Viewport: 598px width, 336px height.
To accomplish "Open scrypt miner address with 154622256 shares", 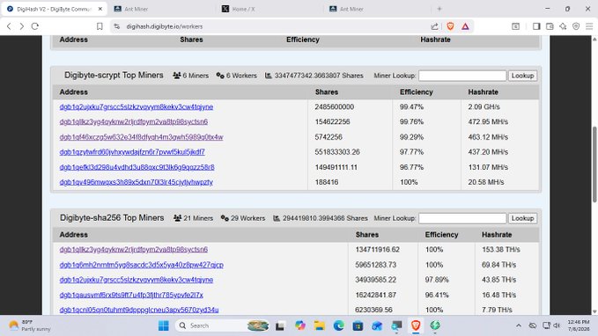I will click(134, 122).
